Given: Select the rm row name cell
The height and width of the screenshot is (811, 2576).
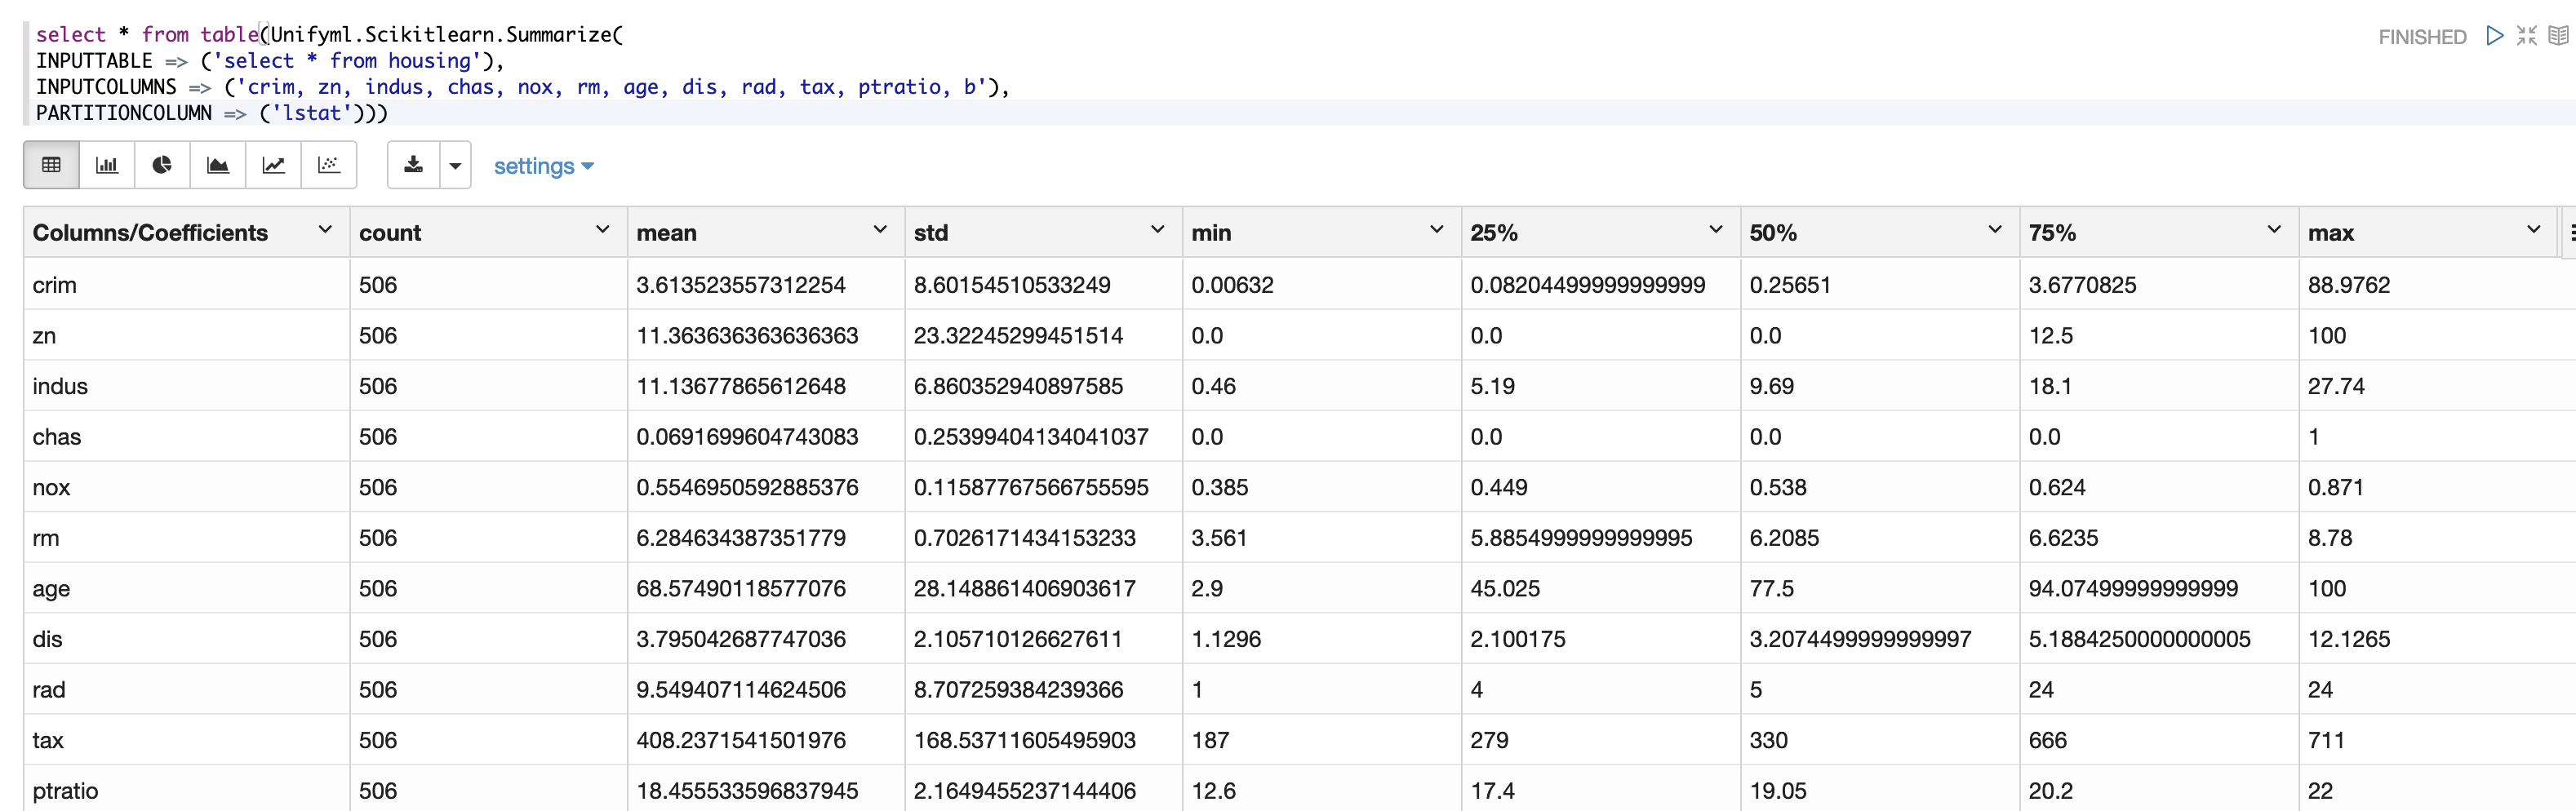Looking at the screenshot, I should [187, 537].
